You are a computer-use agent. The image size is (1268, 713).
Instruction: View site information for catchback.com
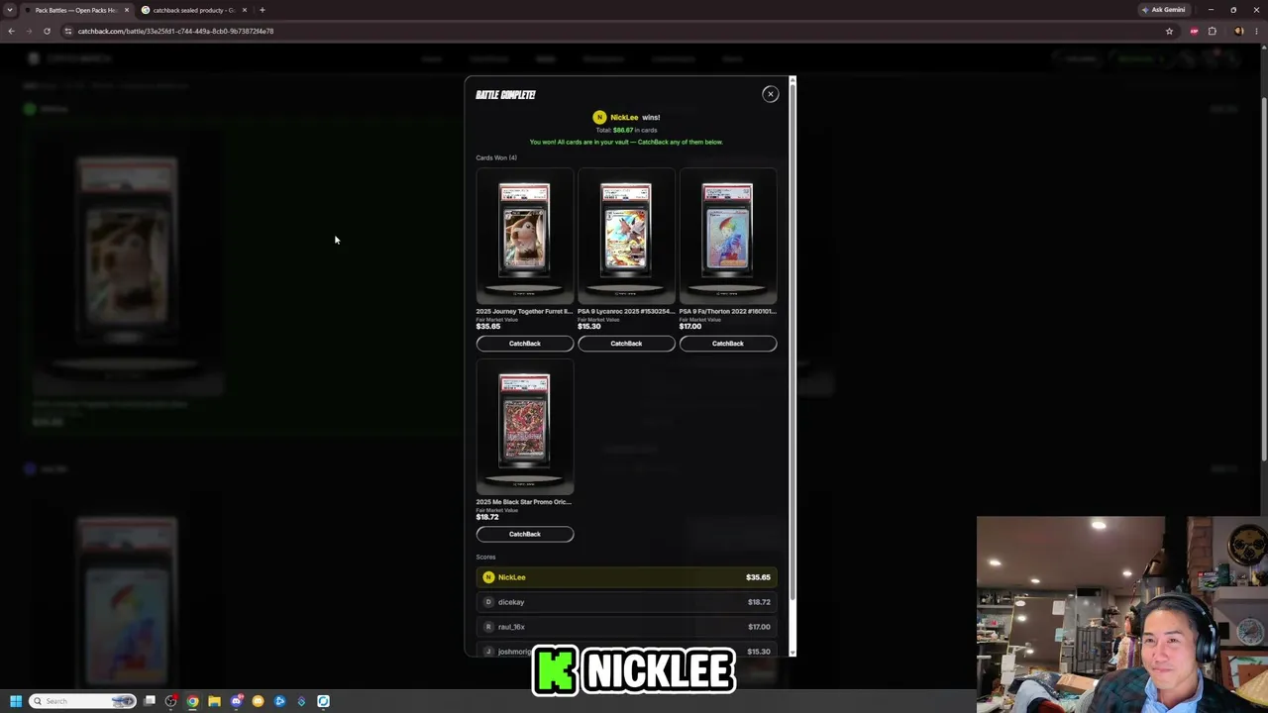coord(67,31)
